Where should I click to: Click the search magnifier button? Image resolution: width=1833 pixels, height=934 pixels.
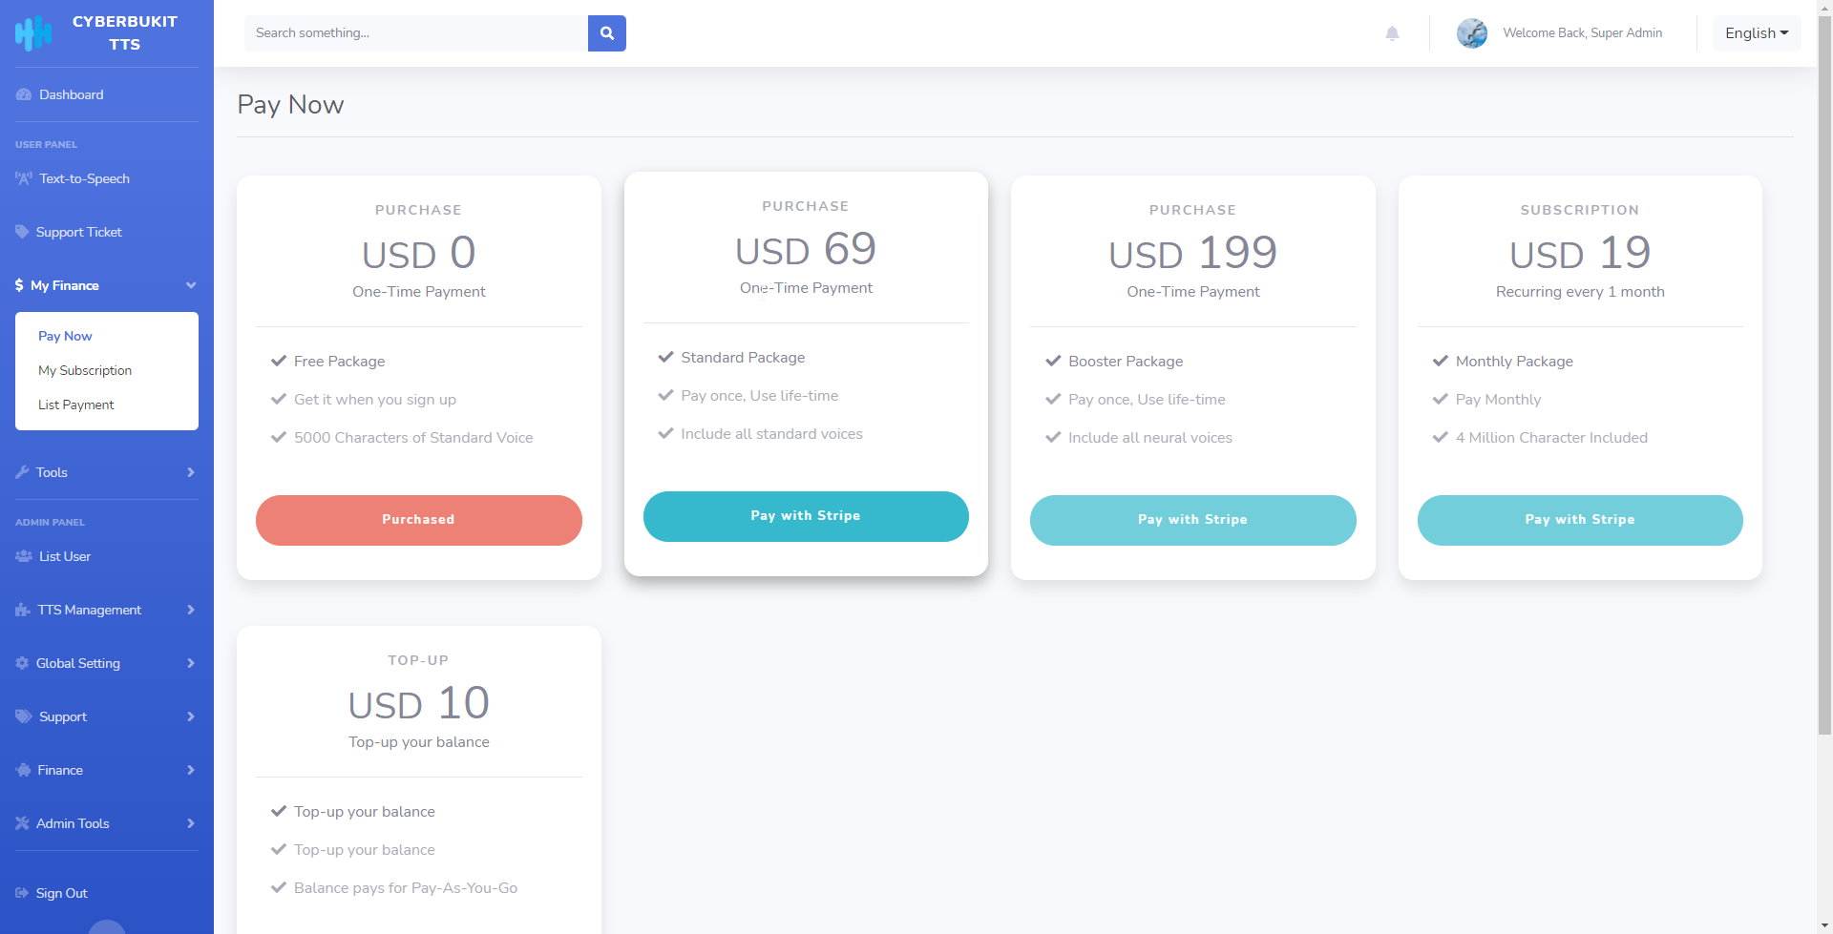tap(606, 33)
